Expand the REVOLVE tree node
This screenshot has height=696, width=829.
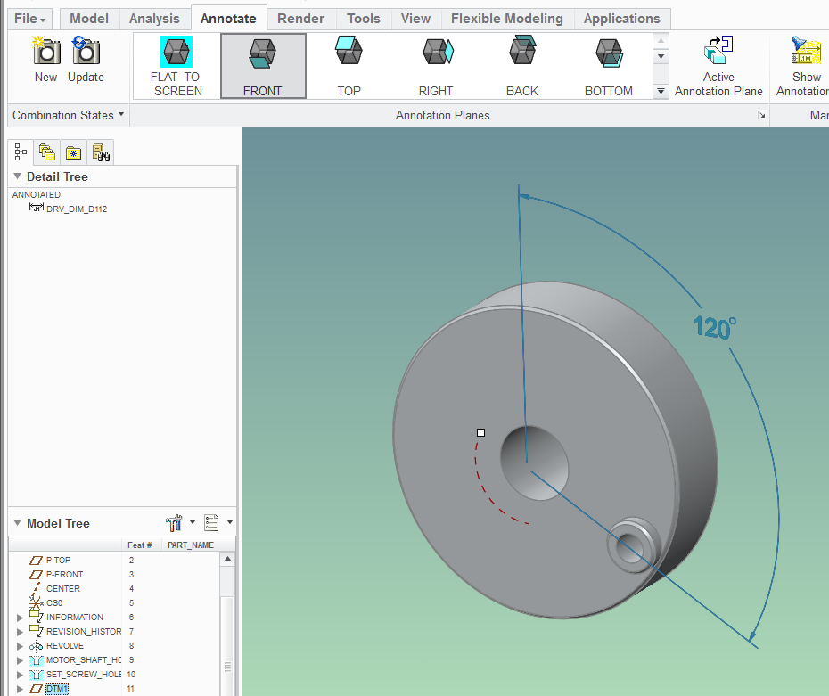[x=20, y=646]
